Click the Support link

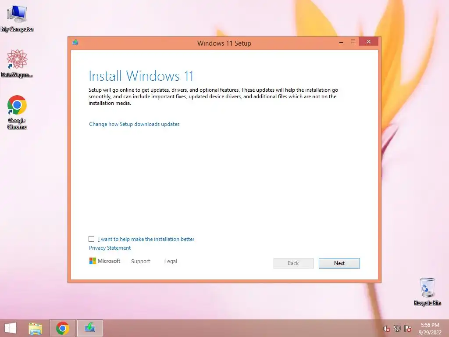click(x=141, y=262)
